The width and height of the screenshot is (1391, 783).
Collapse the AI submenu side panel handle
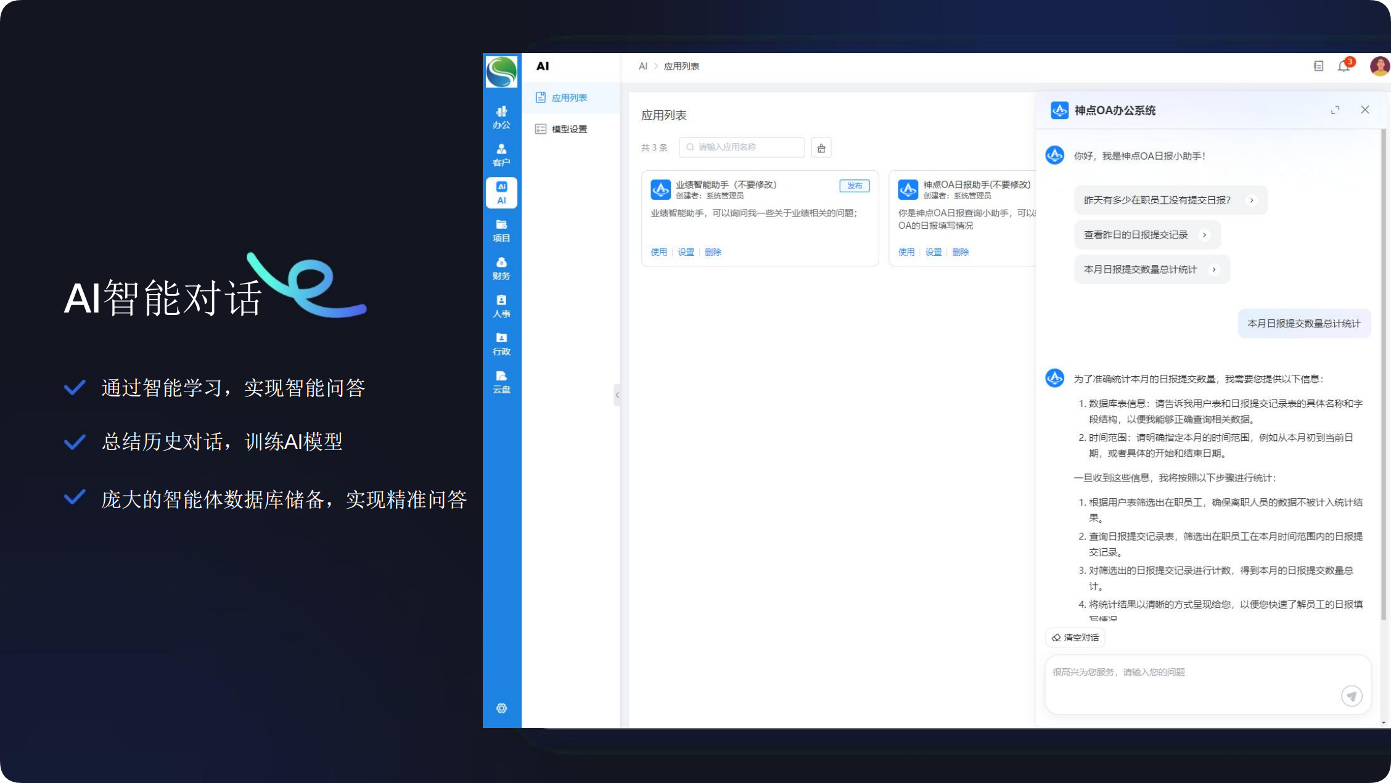point(617,395)
